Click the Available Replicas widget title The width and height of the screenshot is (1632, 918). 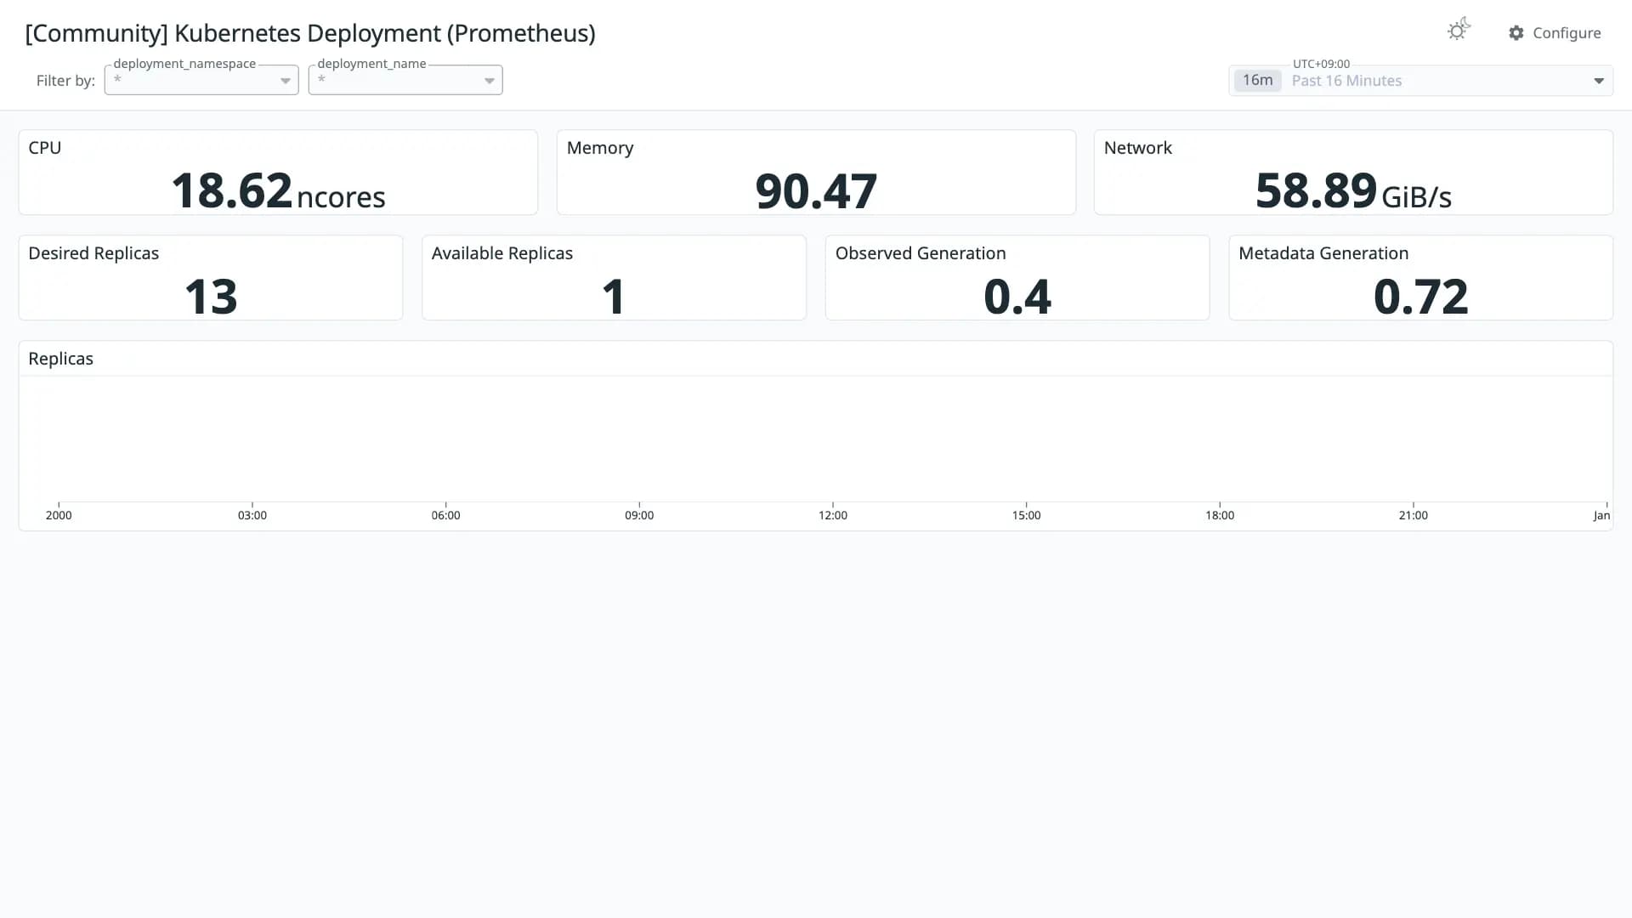click(x=502, y=253)
